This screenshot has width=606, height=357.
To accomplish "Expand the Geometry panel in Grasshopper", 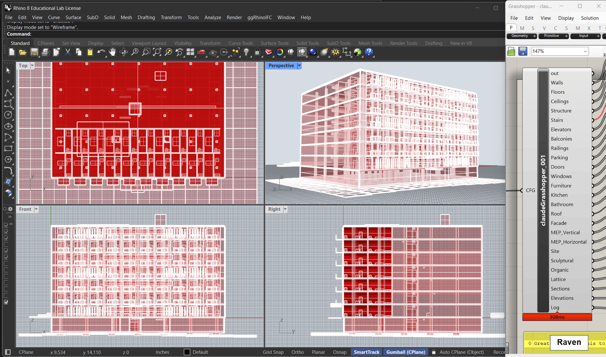I will click(534, 36).
